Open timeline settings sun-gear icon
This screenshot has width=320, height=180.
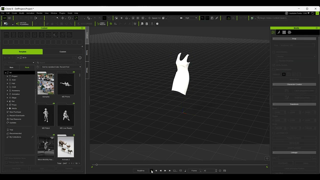[220, 171]
